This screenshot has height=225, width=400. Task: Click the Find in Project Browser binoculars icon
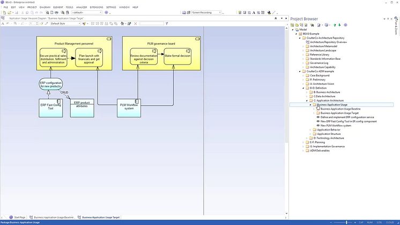coord(312,25)
